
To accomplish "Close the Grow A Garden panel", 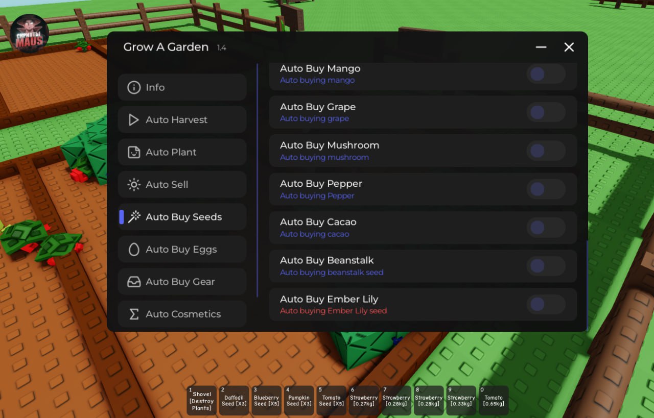I will point(569,47).
